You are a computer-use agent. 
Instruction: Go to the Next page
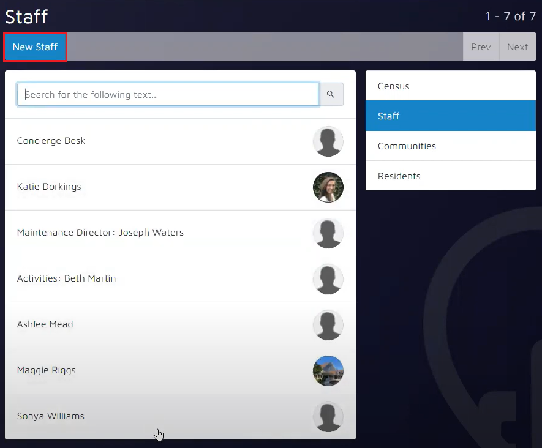[x=518, y=47]
